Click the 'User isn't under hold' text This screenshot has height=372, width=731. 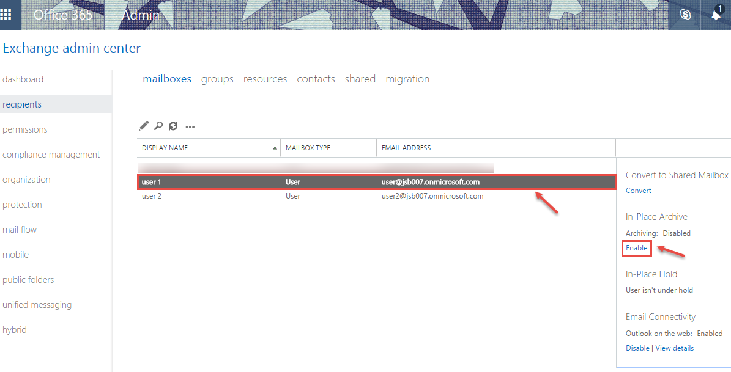click(659, 290)
